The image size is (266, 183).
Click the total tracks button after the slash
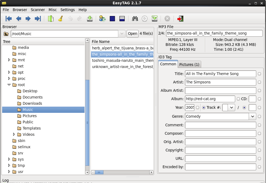[x=244, y=107]
